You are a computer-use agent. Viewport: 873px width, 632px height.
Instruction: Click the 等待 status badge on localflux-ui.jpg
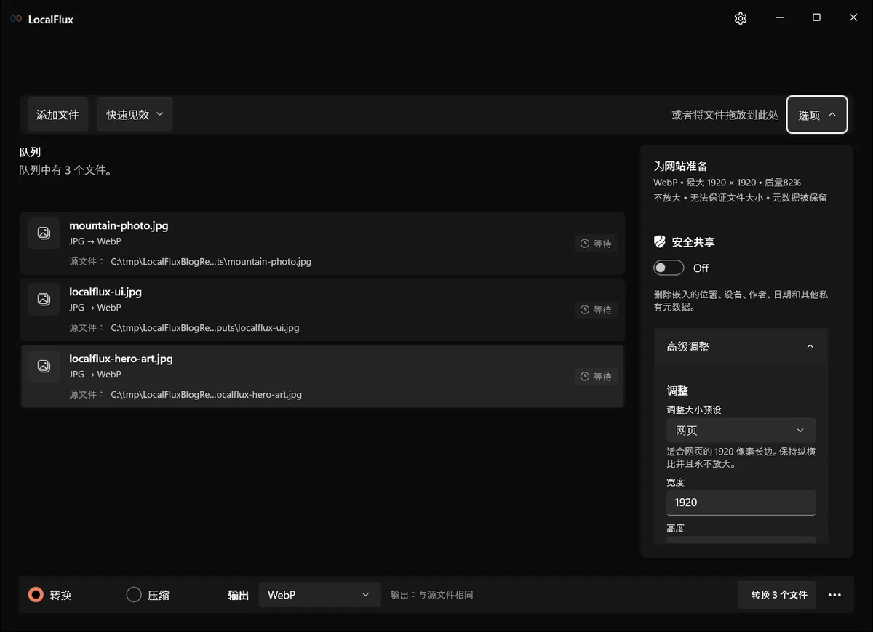[596, 310]
